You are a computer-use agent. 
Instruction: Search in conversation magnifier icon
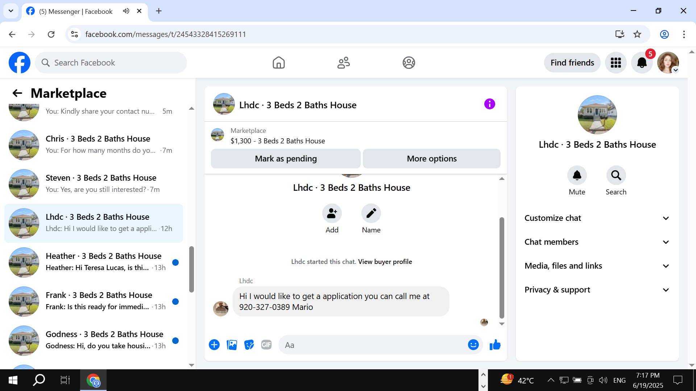click(616, 176)
